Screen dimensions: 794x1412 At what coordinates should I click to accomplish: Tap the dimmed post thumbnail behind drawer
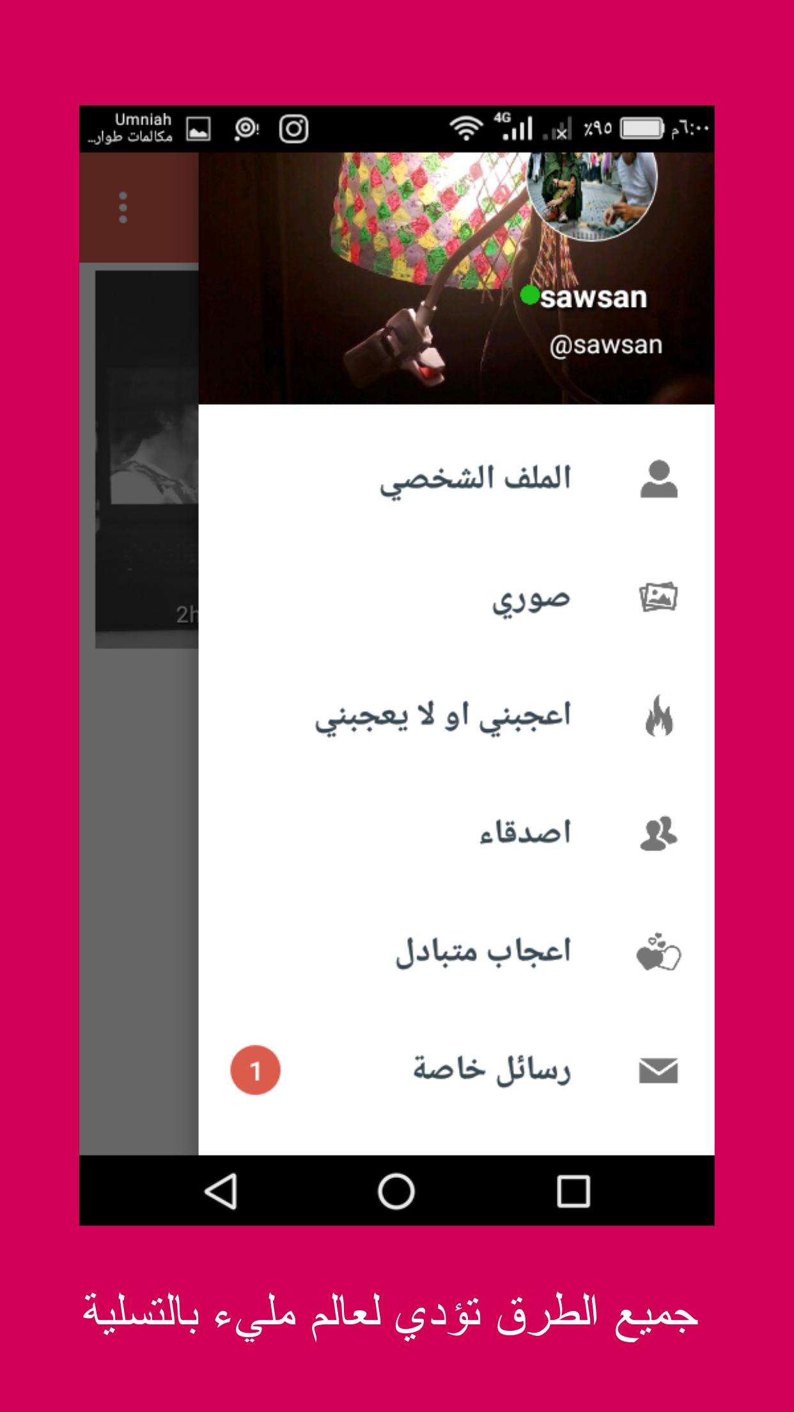147,459
